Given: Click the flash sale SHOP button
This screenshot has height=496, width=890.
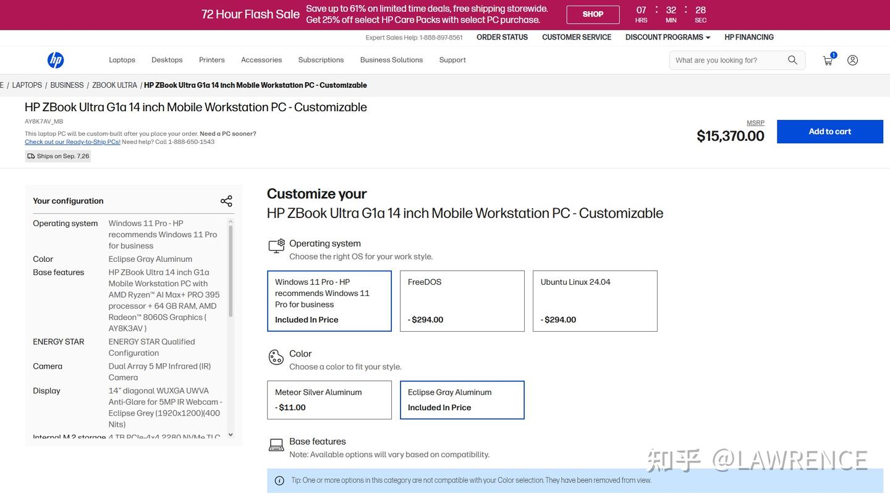Looking at the screenshot, I should (593, 14).
